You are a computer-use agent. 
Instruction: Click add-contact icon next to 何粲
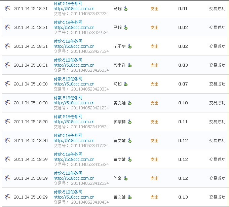(x=125, y=178)
